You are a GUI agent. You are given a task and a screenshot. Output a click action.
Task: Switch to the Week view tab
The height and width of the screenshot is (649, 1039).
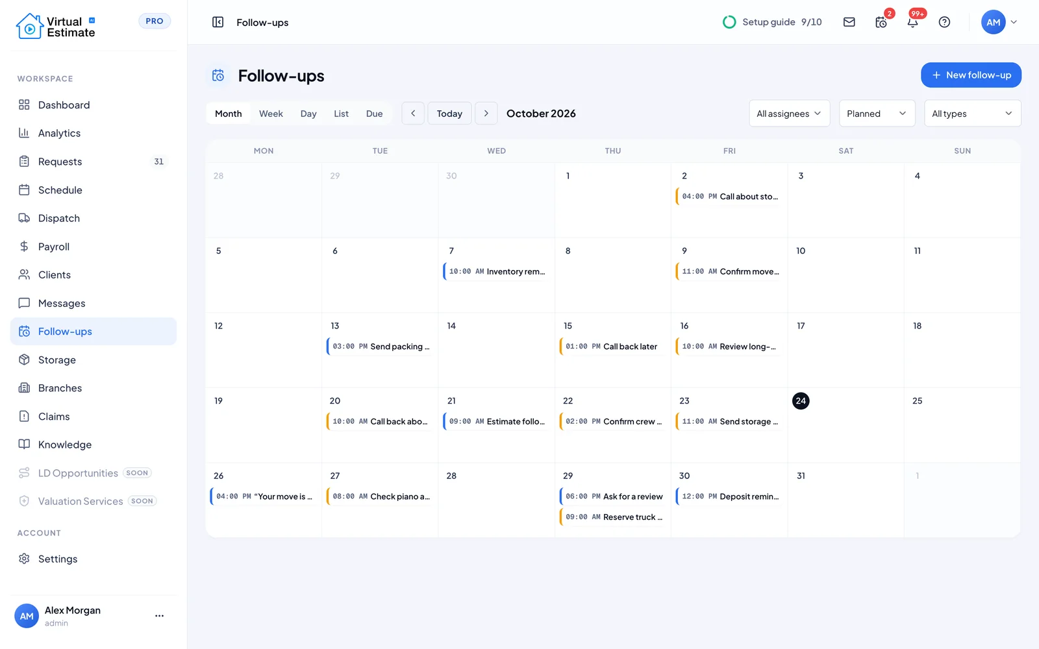point(271,114)
